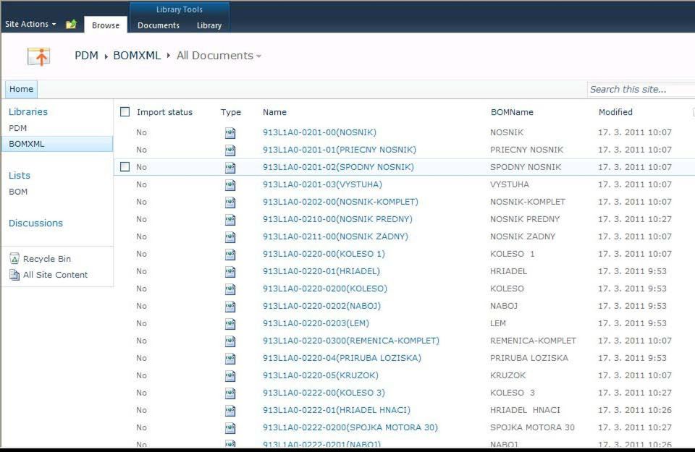Open the Site Actions dropdown menu
The image size is (695, 452).
[x=30, y=24]
